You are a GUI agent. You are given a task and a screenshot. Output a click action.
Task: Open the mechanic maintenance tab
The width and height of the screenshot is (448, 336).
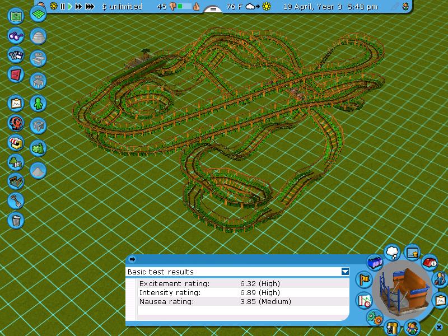point(440,279)
